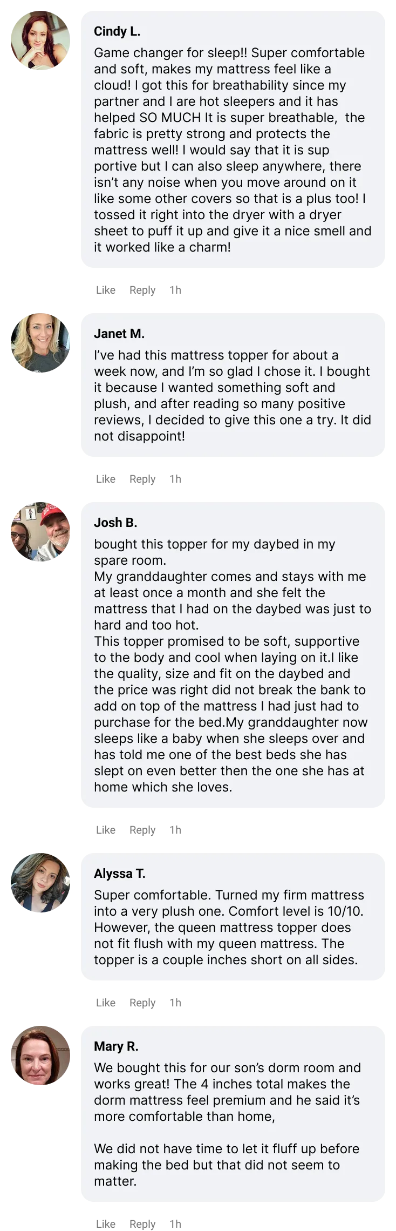Click first blurred action below Janet M.'s review
The height and width of the screenshot is (1231, 396).
tap(105, 478)
